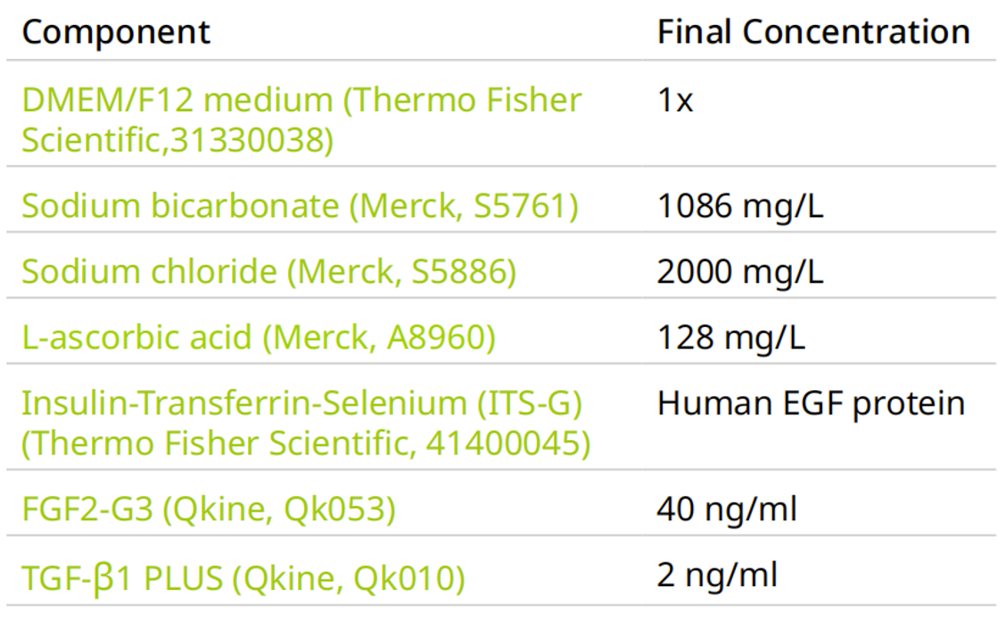Select the 1086 mg/L concentration value
The image size is (1006, 621).
pyautogui.click(x=739, y=207)
